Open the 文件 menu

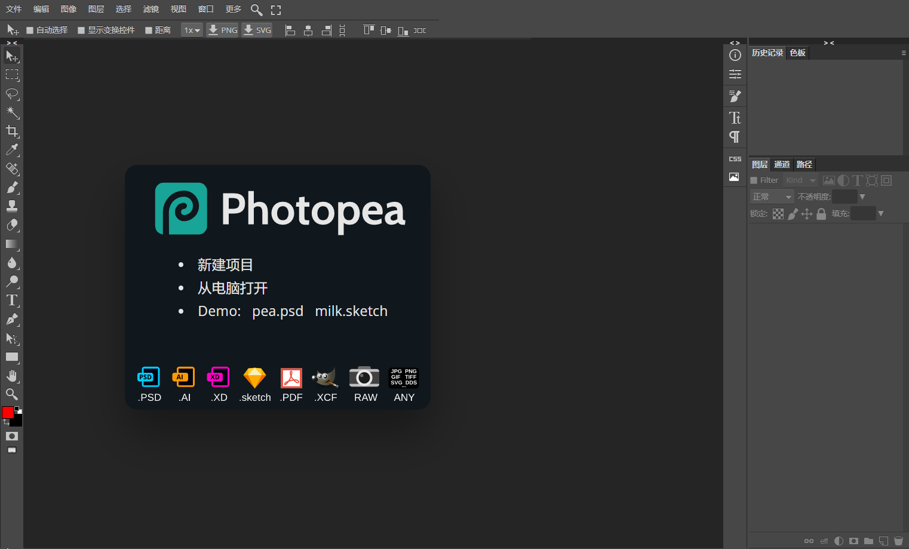(x=14, y=9)
